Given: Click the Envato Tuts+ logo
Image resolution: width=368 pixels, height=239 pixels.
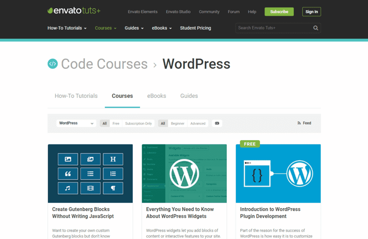Looking at the screenshot, I should pos(74,11).
